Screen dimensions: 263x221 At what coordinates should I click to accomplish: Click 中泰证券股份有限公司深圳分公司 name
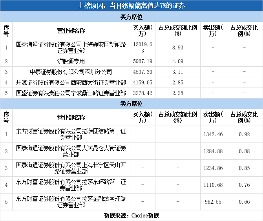click(71, 72)
